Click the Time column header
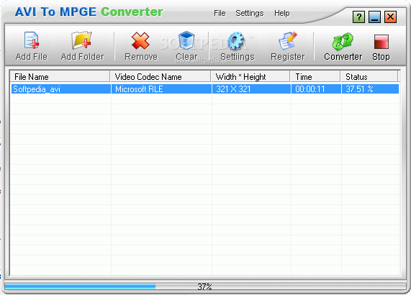This screenshot has width=411, height=295. click(x=315, y=77)
